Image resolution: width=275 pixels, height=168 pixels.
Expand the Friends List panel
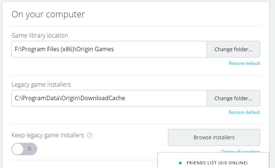tap(216, 162)
